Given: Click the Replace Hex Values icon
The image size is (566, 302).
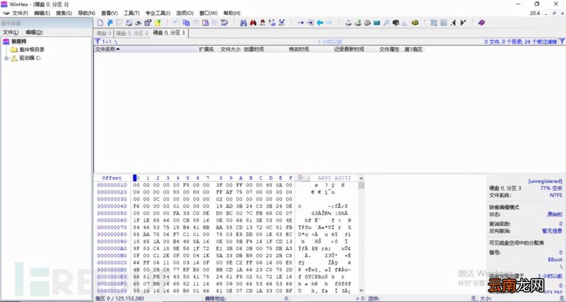Looking at the screenshot, I should pos(282,23).
